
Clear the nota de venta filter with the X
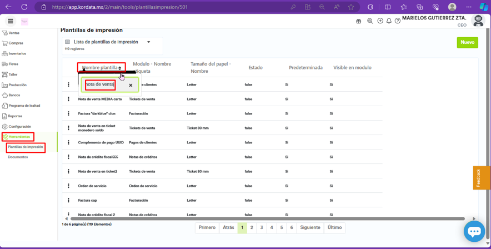[131, 85]
